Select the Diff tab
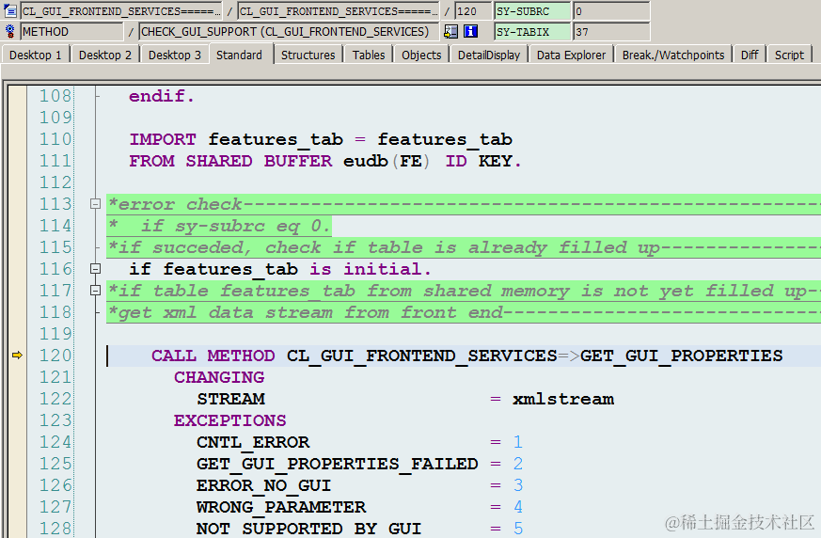Image resolution: width=821 pixels, height=538 pixels. (x=750, y=55)
